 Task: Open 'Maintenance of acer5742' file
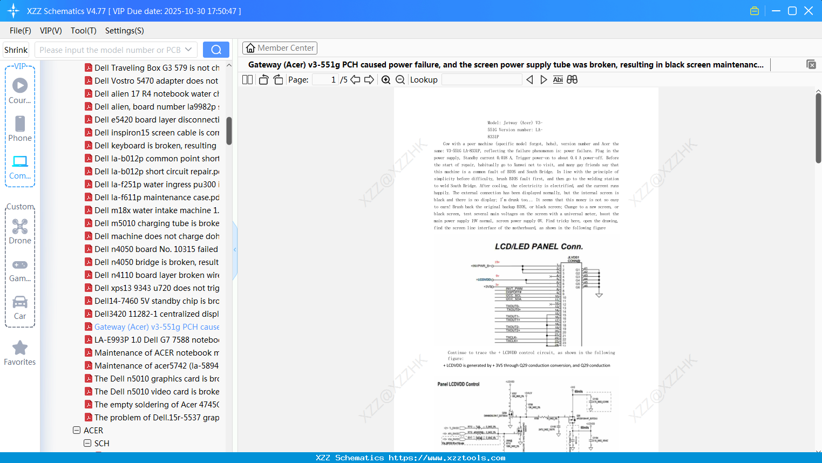click(157, 365)
